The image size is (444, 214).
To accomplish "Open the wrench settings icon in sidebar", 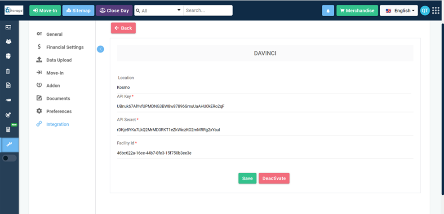I will tap(9, 145).
